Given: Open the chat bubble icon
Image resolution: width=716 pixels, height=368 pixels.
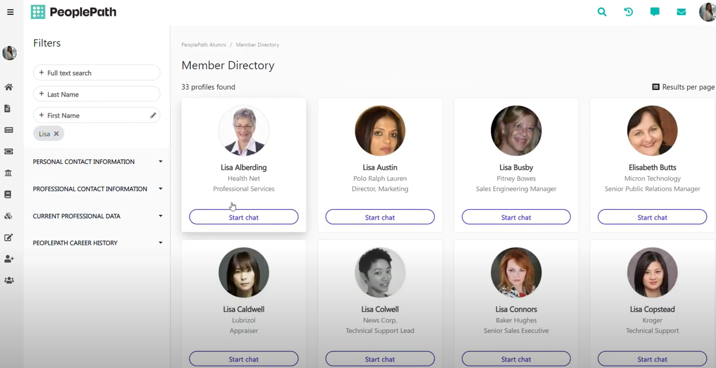Looking at the screenshot, I should (655, 11).
